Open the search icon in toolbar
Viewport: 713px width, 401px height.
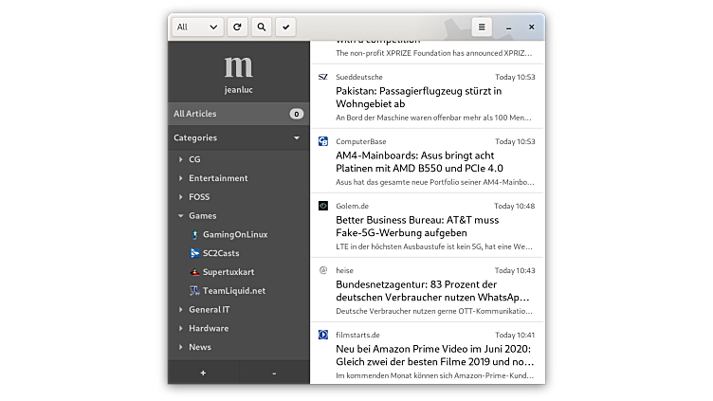point(262,27)
